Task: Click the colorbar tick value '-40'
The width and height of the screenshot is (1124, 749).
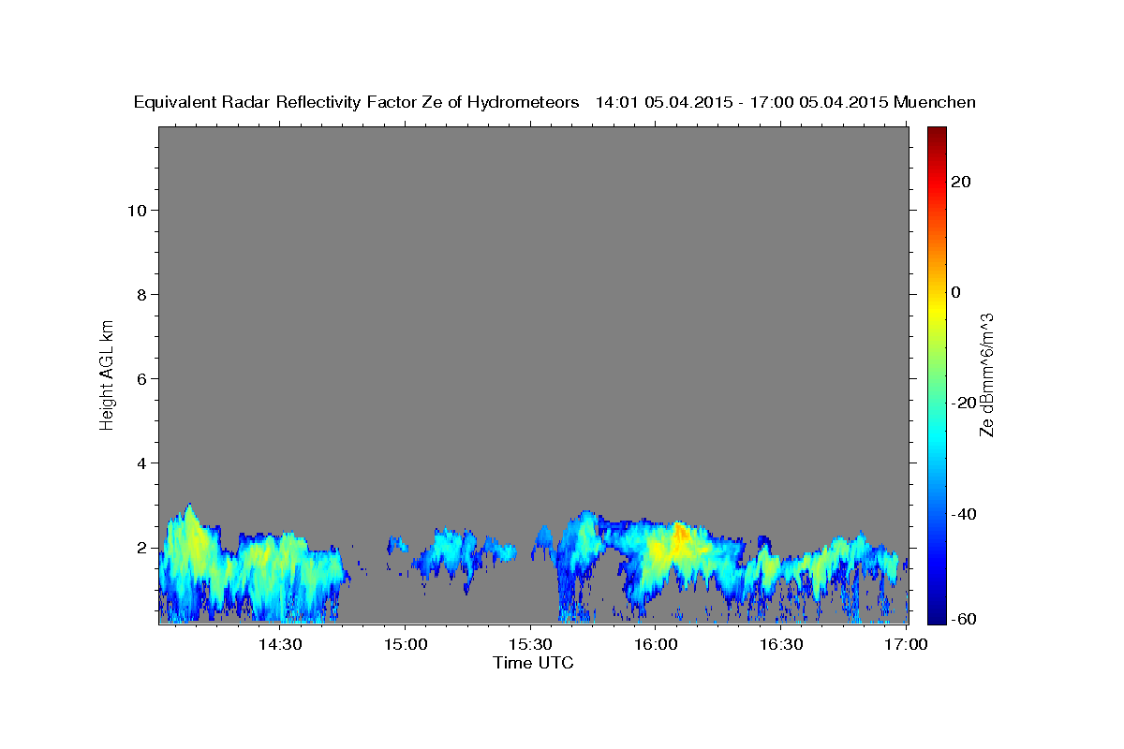Action: pos(962,514)
